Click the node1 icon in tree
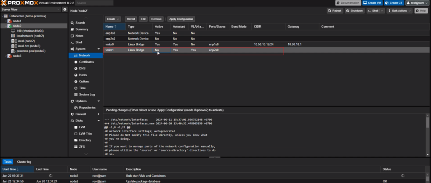 pyautogui.click(x=10, y=21)
